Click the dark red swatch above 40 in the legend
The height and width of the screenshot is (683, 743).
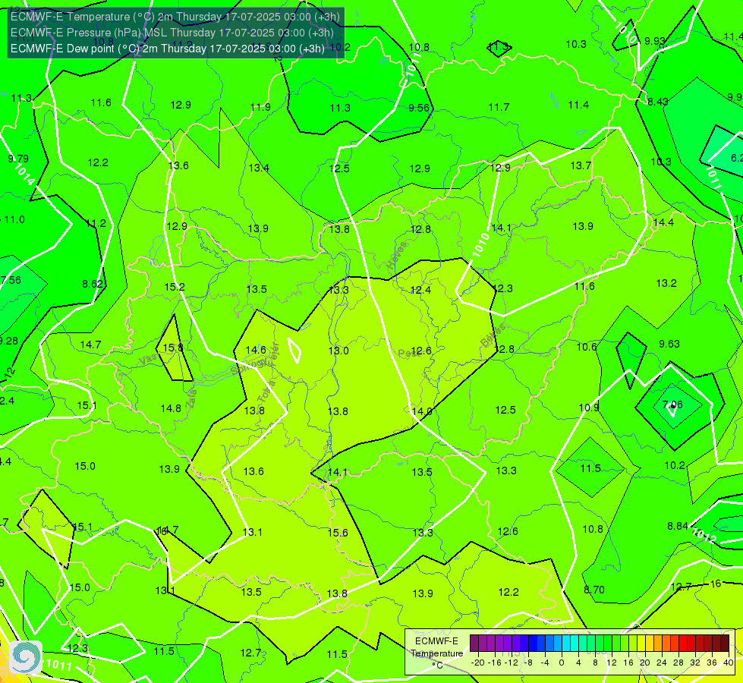(725, 644)
